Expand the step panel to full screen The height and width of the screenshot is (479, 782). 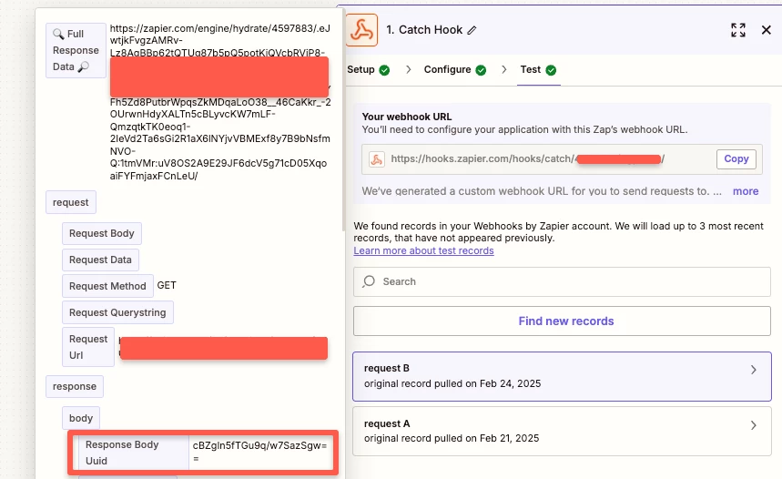coord(738,30)
